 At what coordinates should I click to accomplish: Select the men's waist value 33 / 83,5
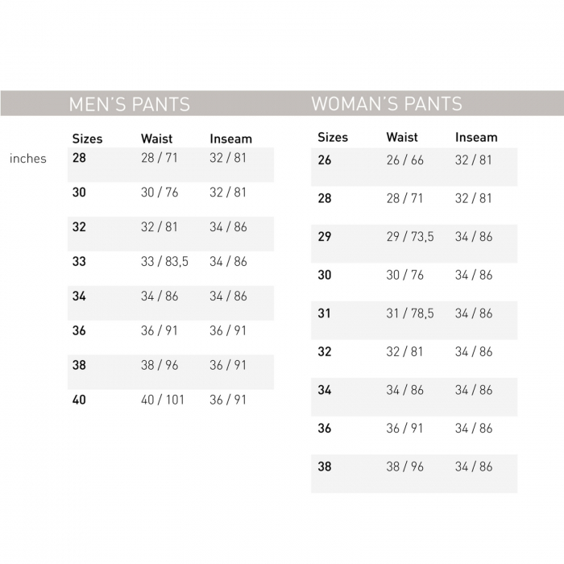point(164,262)
